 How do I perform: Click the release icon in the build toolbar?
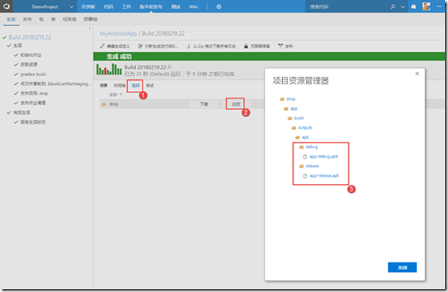[281, 46]
